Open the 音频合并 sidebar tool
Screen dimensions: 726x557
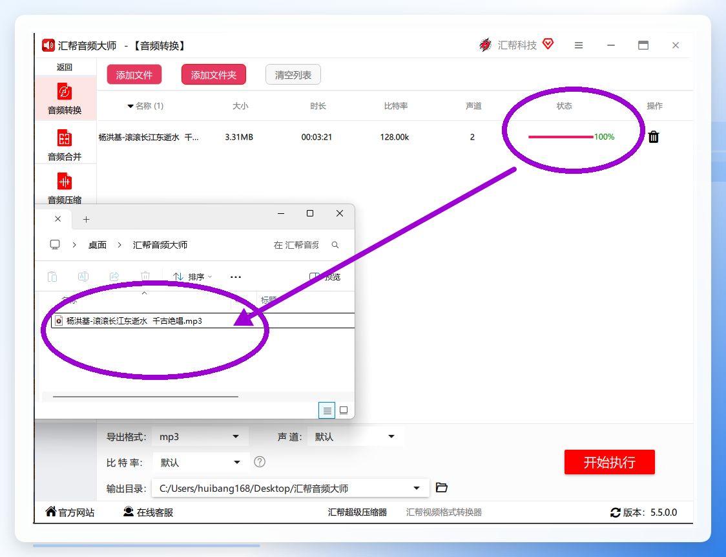point(65,145)
